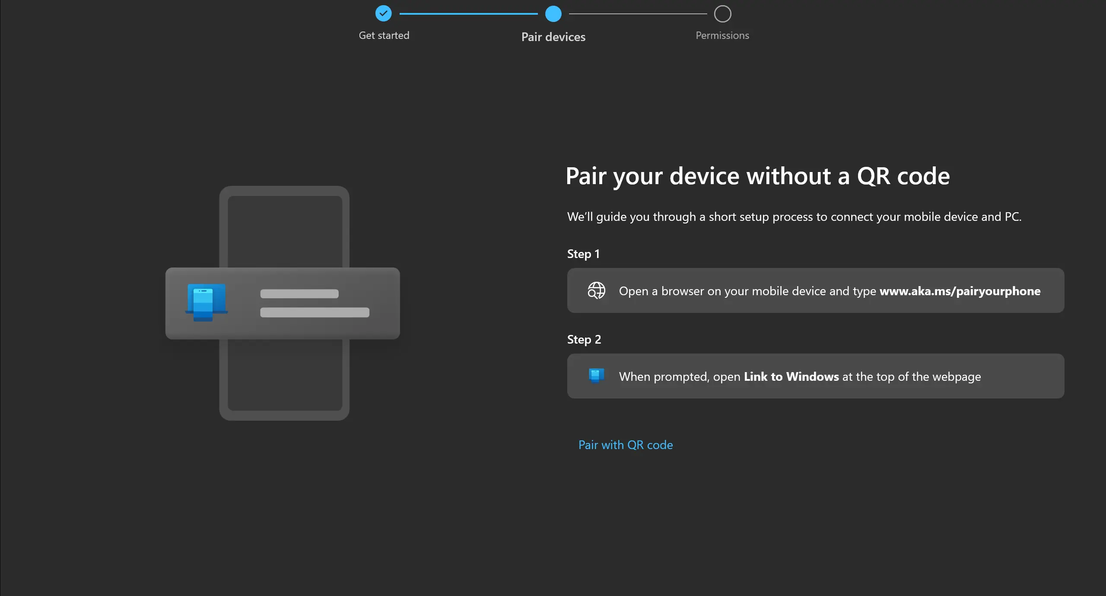Click the Step 1 browser instruction card
The width and height of the screenshot is (1106, 596).
coord(816,290)
